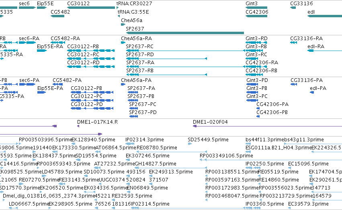Click the CG42306-RA transcript

pyautogui.click(x=256, y=67)
